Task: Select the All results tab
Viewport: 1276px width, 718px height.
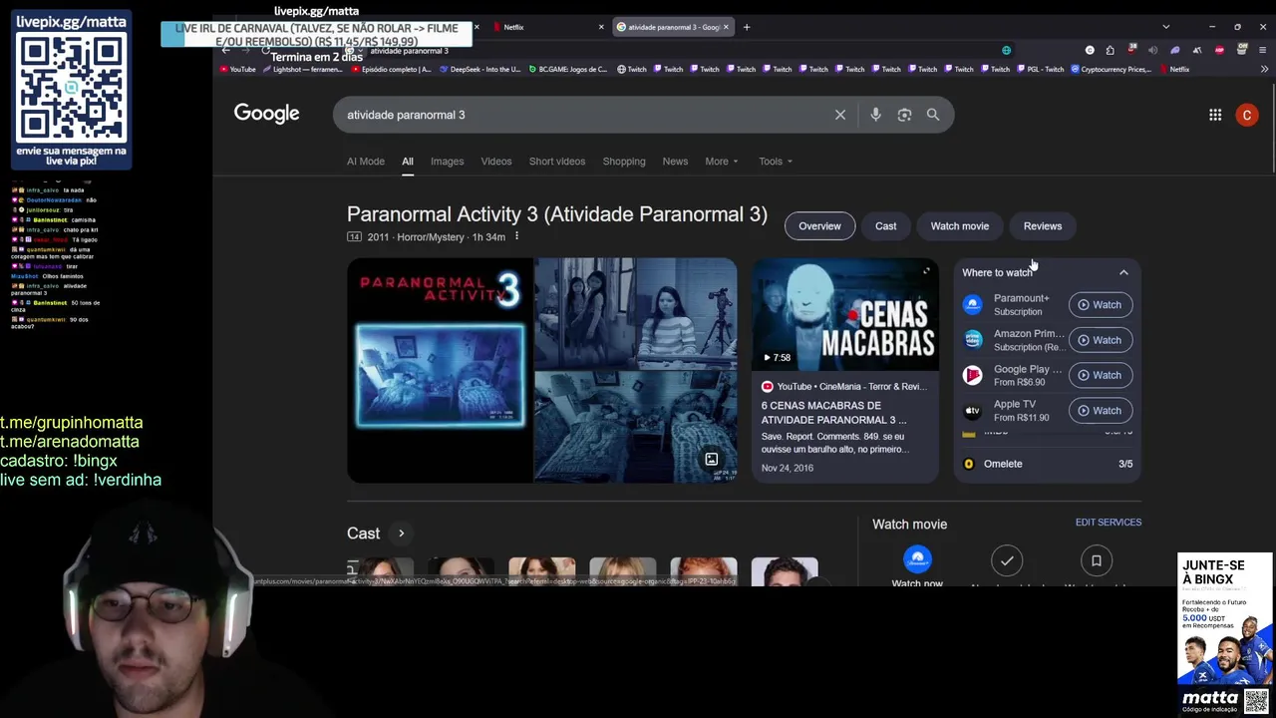Action: [x=408, y=162]
